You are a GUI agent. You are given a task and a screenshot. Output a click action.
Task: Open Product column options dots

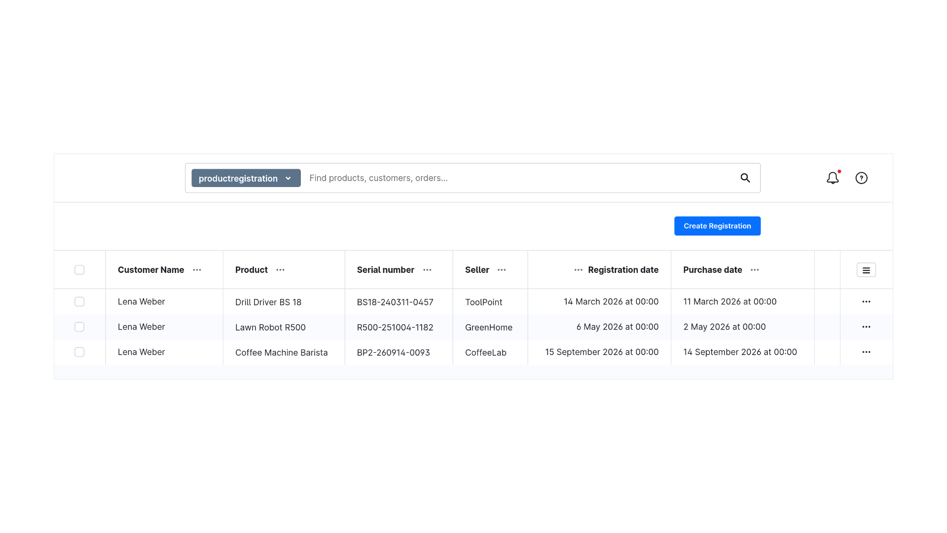pos(280,270)
